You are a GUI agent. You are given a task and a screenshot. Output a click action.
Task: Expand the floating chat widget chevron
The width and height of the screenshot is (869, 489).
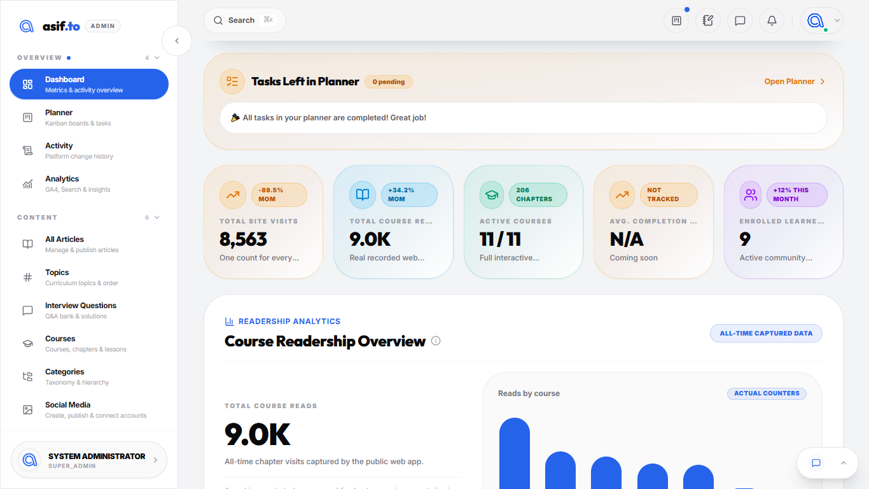pyautogui.click(x=844, y=463)
